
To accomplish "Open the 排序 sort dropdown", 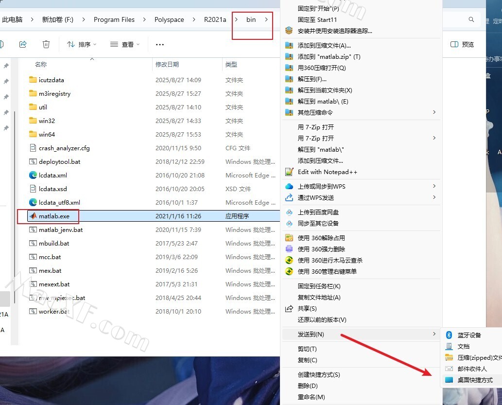I will 81,45.
